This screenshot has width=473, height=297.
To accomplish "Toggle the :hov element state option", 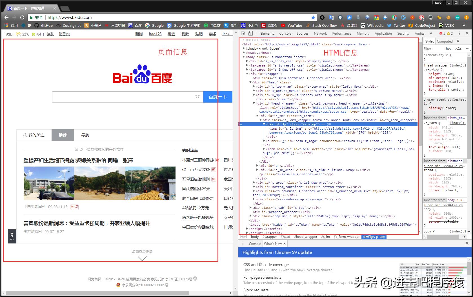I will (448, 48).
